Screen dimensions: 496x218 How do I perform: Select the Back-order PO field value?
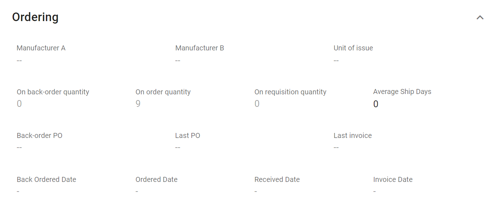(19, 148)
